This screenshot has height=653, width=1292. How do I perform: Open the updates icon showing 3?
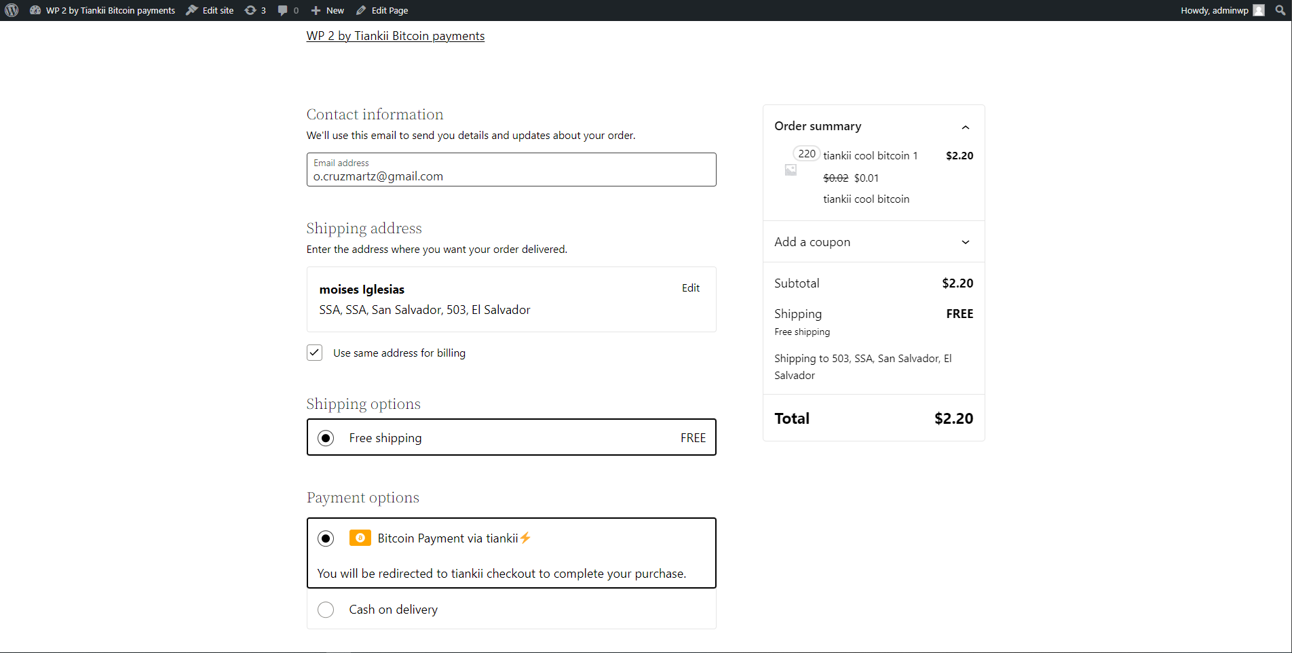(x=250, y=10)
